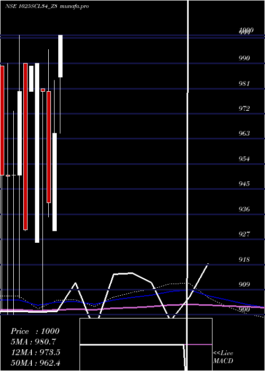The height and width of the screenshot is (371, 265).
Task: Click the 990 price axis label
Action: (x=244, y=58)
